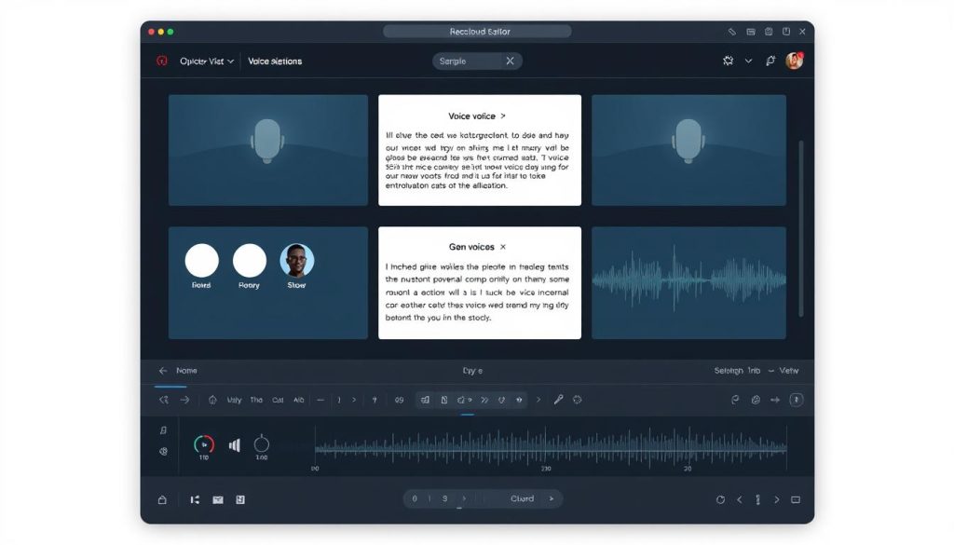This screenshot has height=545, width=954.
Task: Click the red logo icon at top left
Action: tap(161, 61)
